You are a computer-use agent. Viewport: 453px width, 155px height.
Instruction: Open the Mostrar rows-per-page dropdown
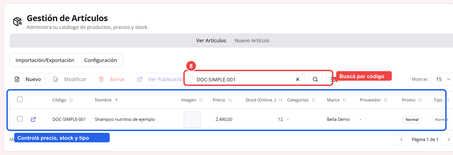point(442,79)
